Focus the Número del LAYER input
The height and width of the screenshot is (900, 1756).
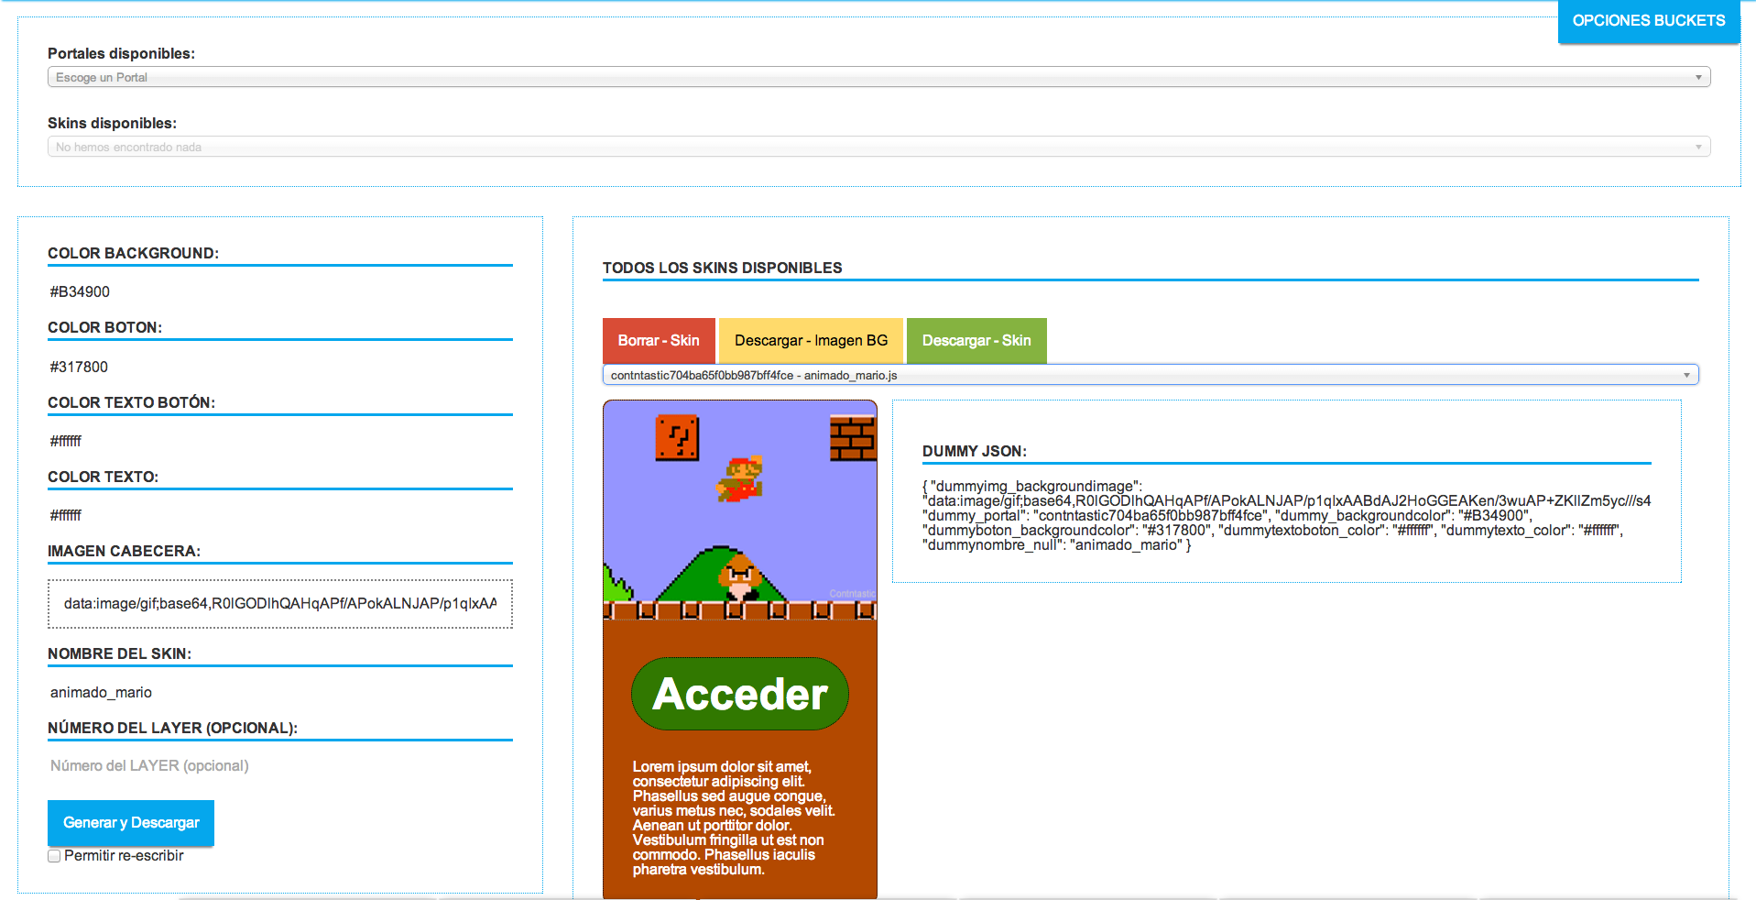[x=280, y=765]
